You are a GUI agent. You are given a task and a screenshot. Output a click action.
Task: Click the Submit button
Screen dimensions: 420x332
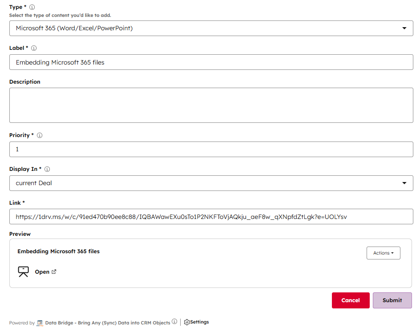pos(392,300)
